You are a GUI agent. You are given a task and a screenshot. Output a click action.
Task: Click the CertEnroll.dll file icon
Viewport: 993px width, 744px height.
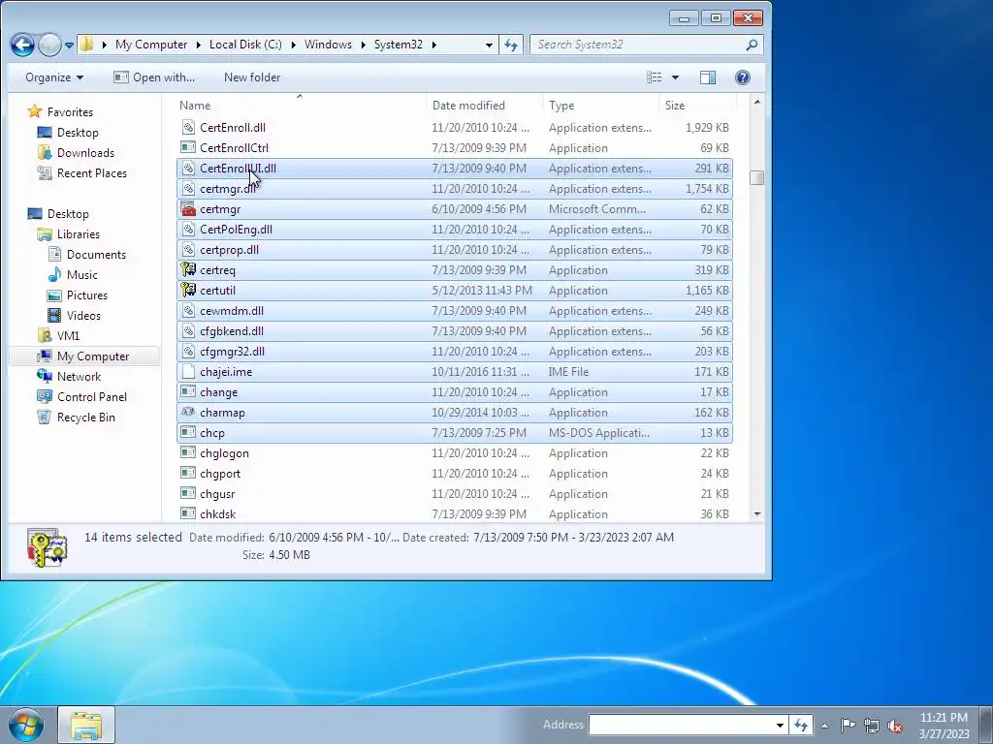(x=188, y=127)
